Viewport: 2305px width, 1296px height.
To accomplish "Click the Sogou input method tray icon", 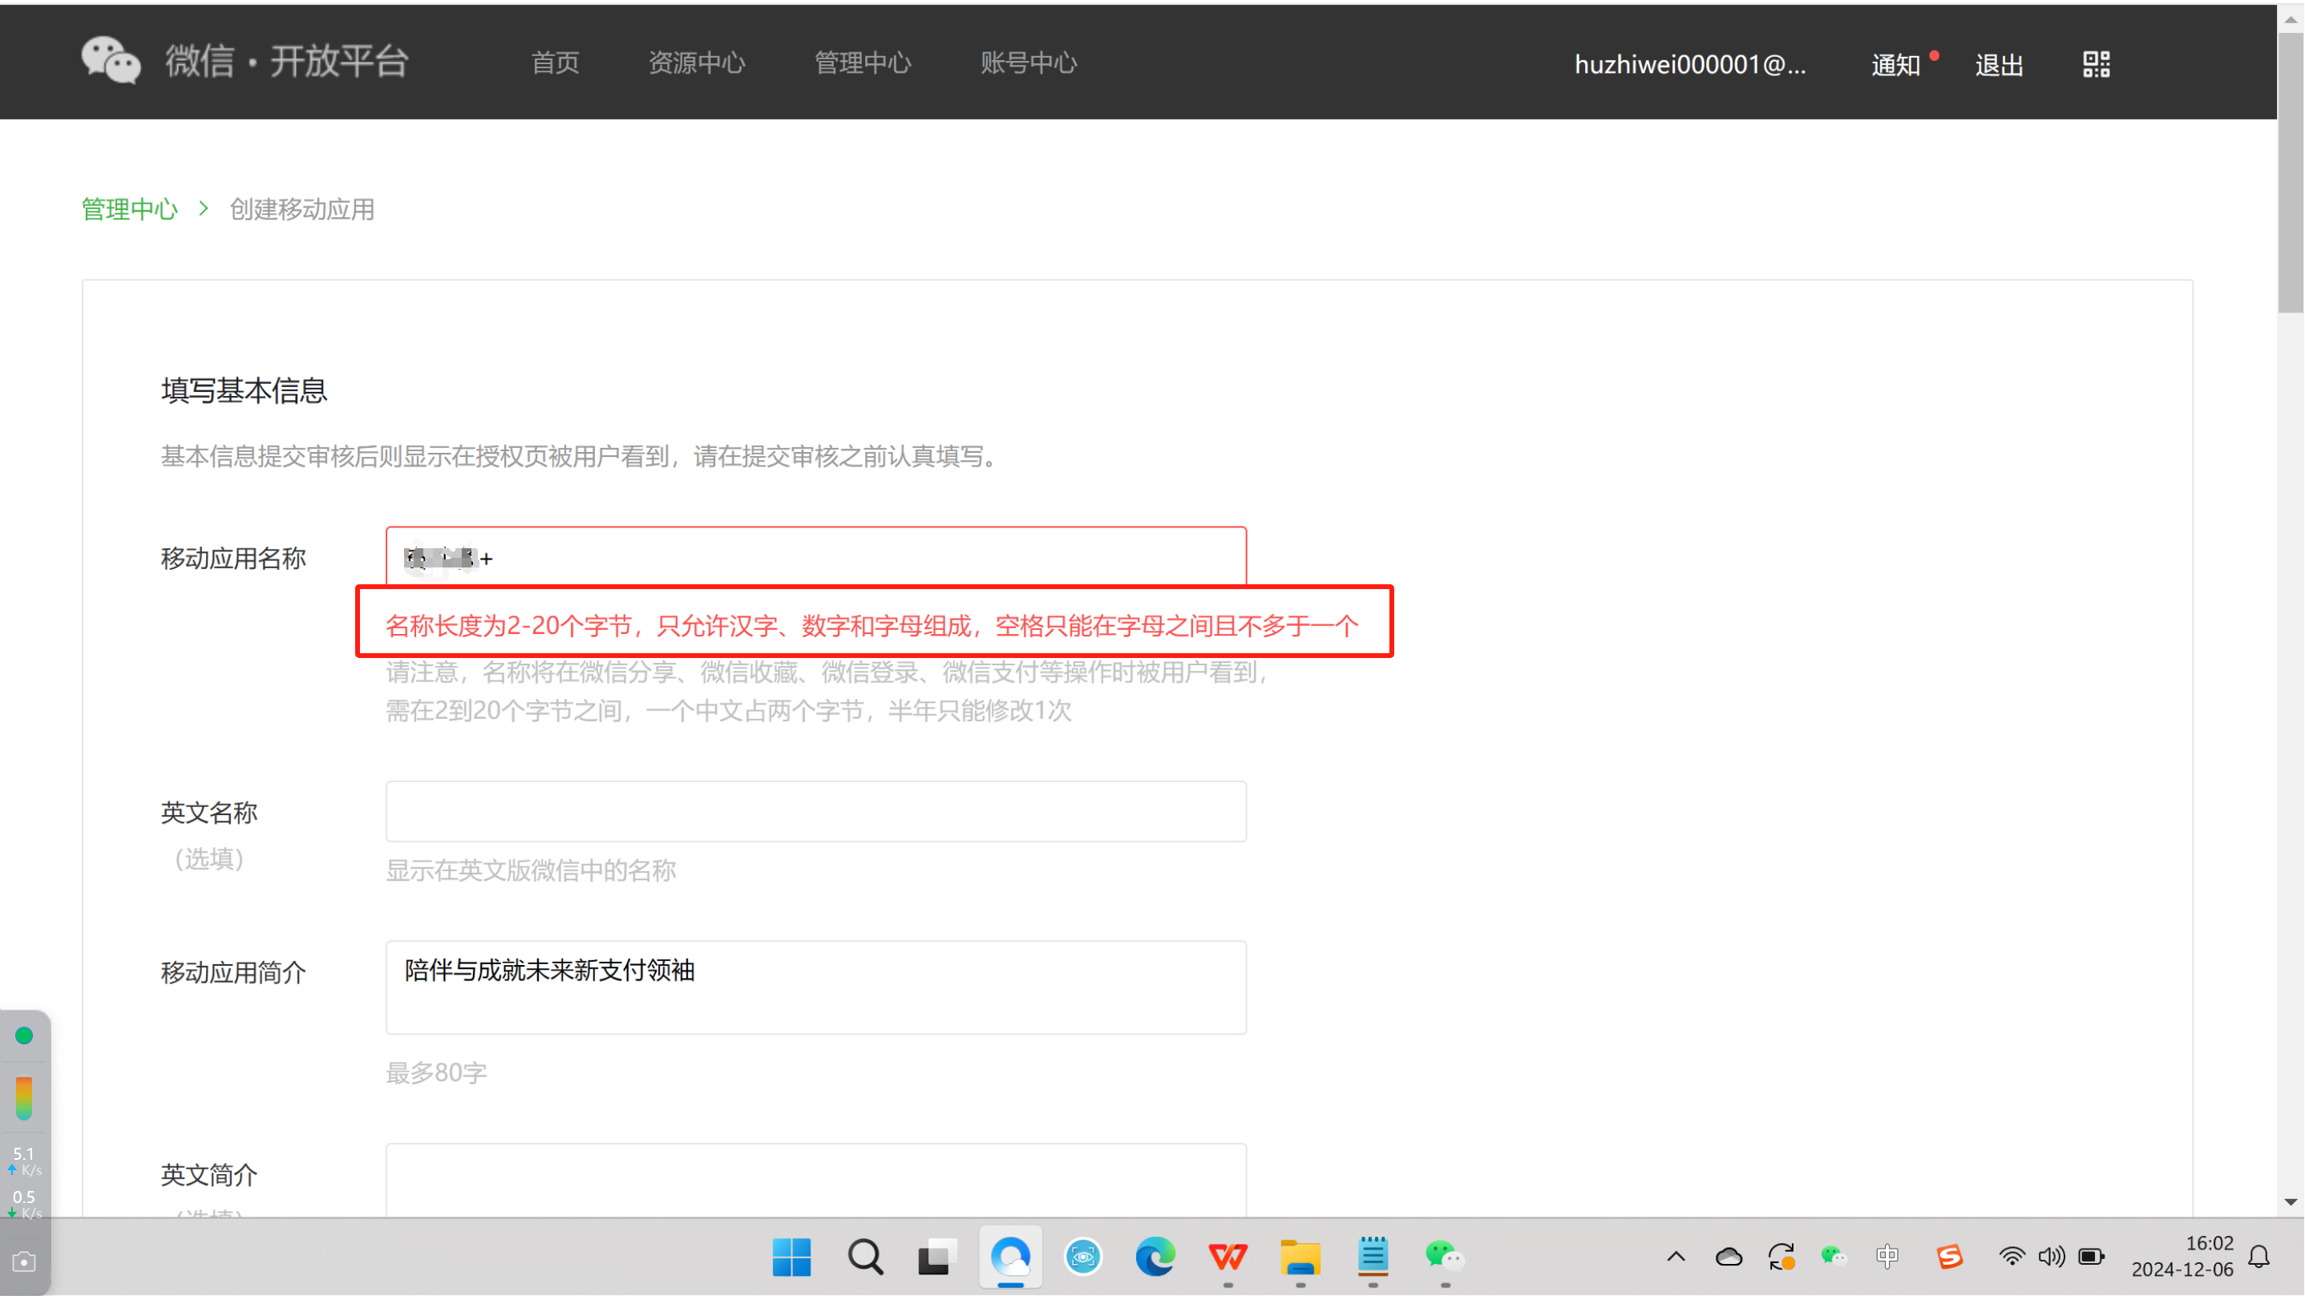I will click(x=1949, y=1257).
